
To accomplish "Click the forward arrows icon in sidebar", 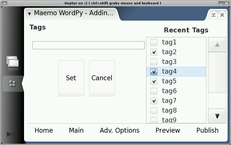I will [x=12, y=134].
